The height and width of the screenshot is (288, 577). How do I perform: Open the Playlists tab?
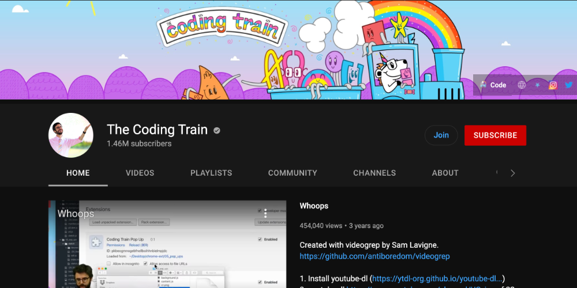[x=211, y=173]
